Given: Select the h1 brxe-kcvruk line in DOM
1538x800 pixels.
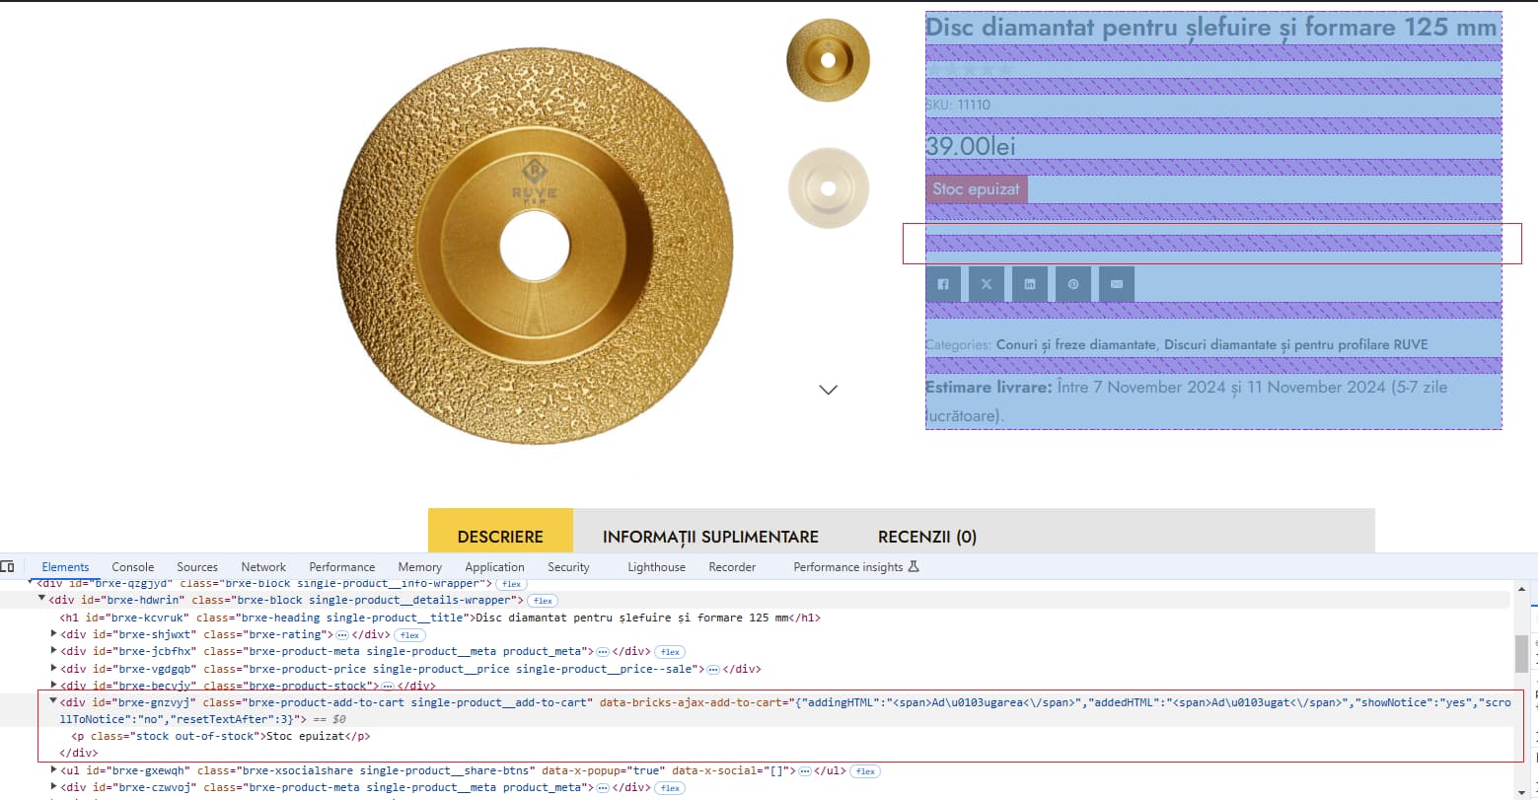Looking at the screenshot, I should click(x=440, y=618).
